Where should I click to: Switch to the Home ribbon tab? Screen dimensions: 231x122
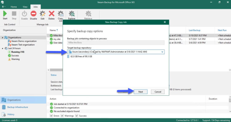click(14, 7)
